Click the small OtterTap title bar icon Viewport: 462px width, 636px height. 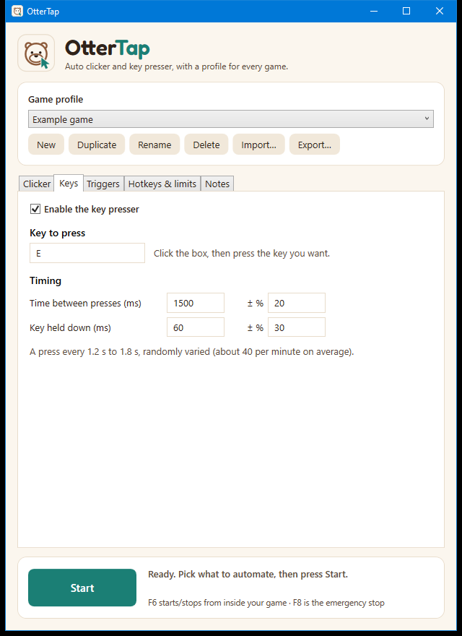[x=17, y=11]
